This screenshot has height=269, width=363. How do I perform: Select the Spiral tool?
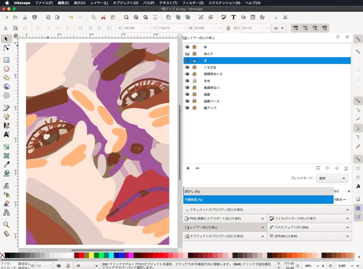(6, 96)
